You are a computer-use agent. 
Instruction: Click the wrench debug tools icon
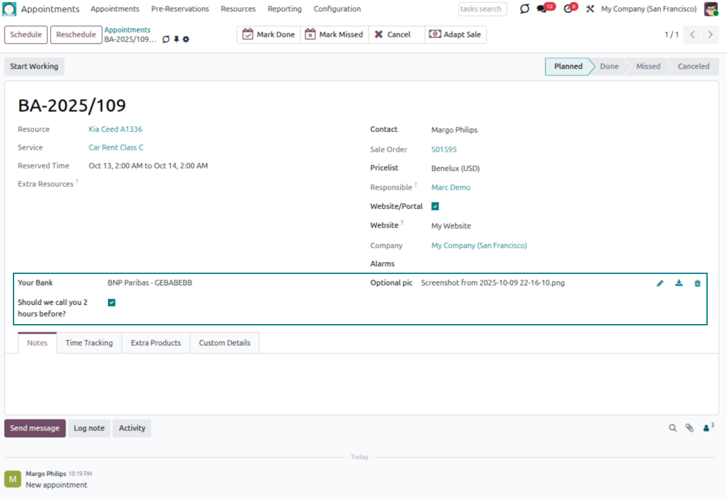pos(590,9)
